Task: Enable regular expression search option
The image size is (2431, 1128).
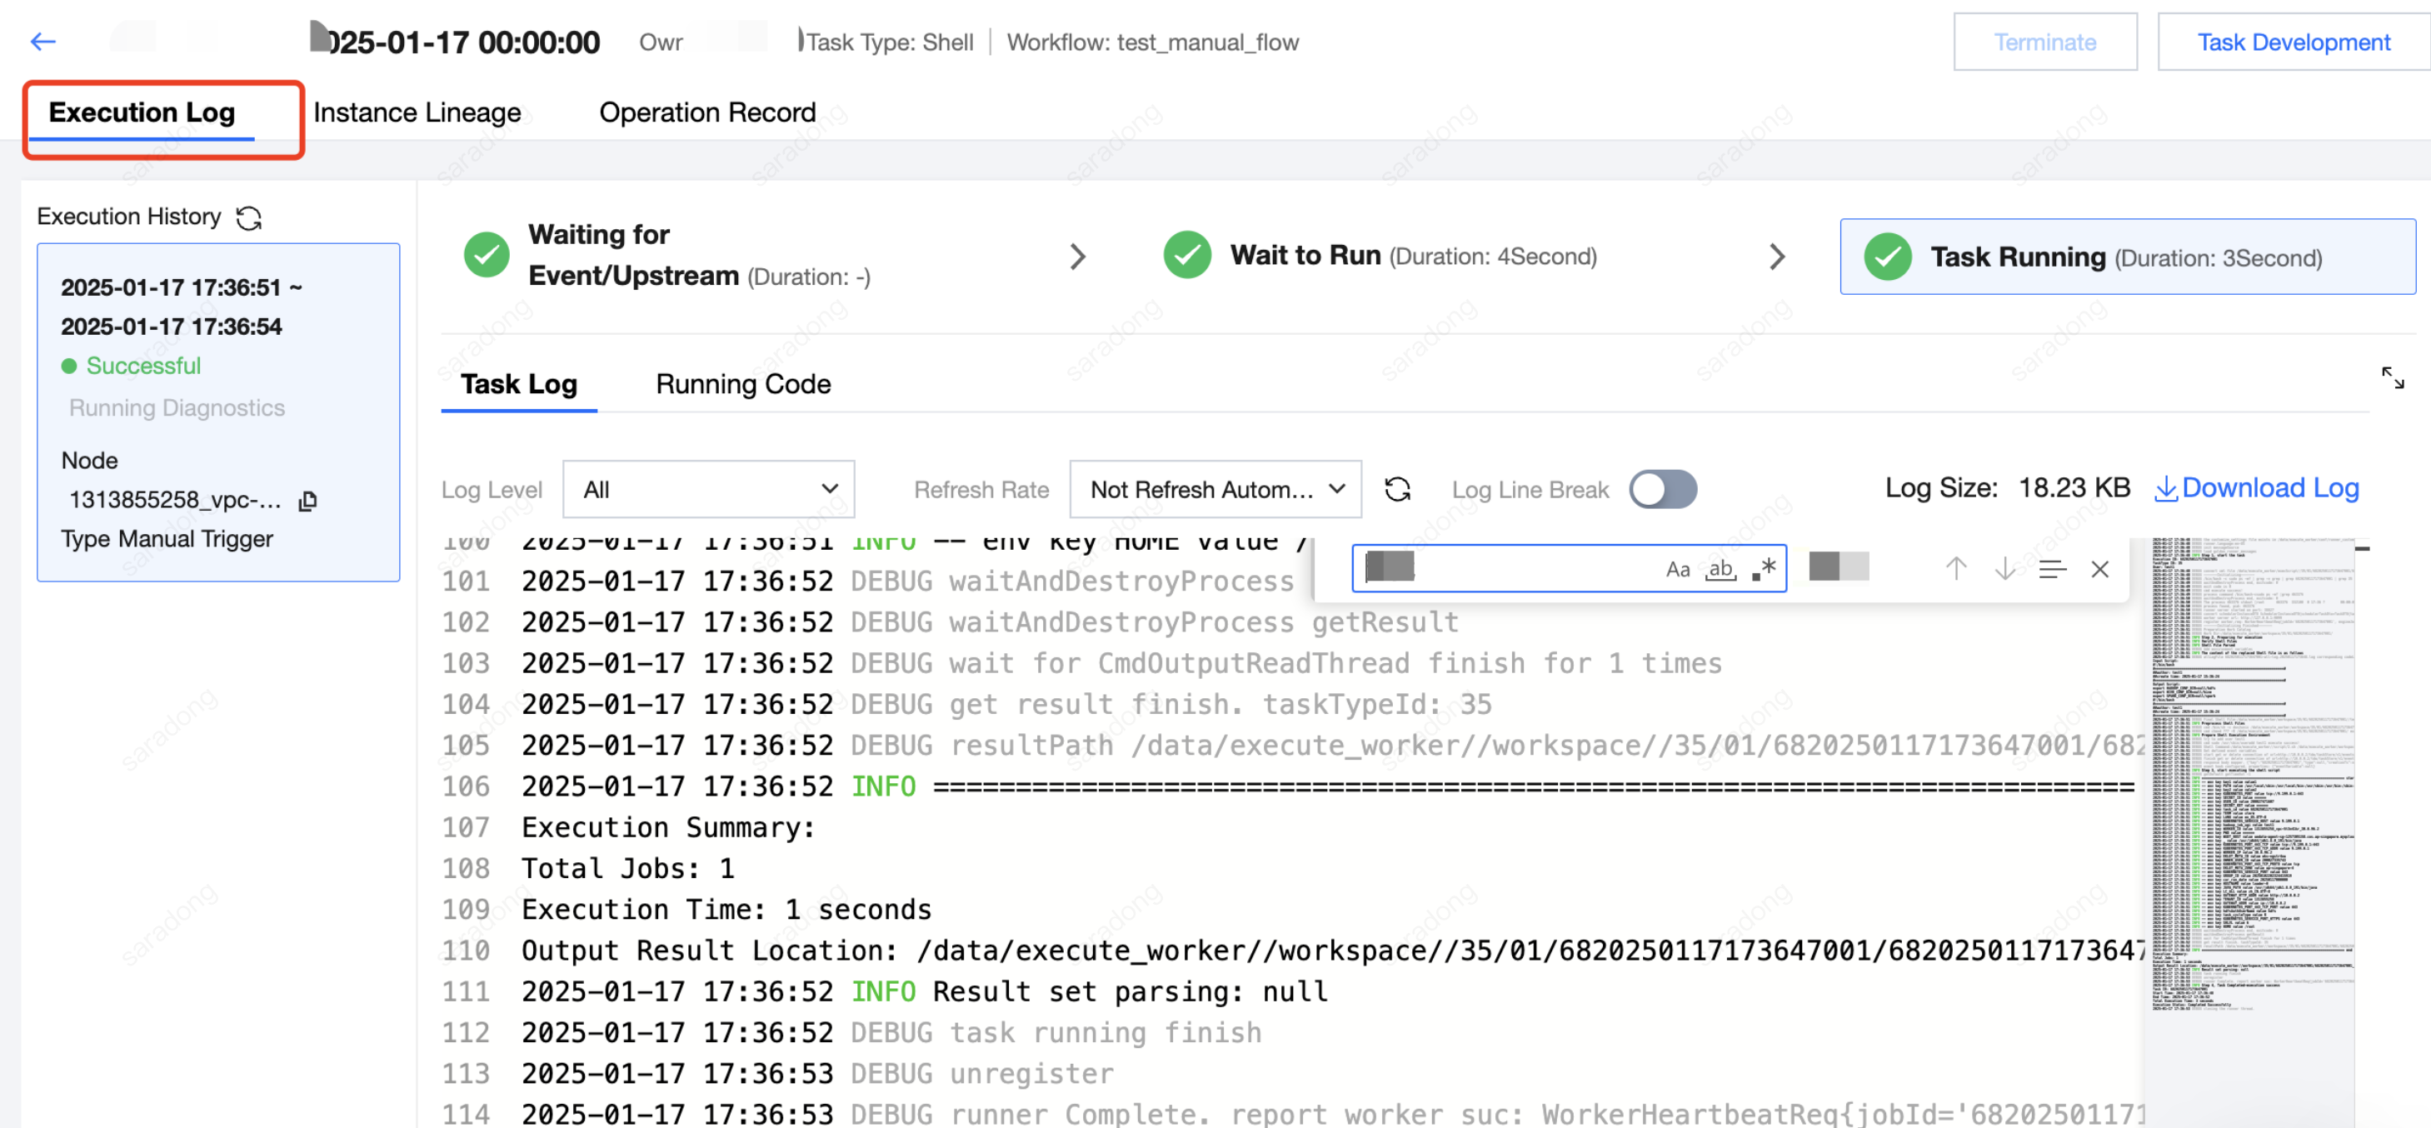Action: point(1764,568)
